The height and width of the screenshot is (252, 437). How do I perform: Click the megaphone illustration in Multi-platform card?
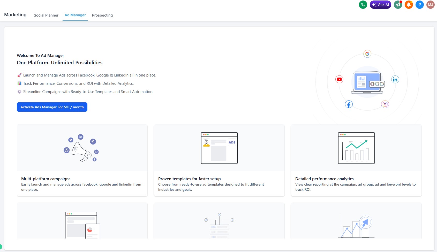tap(81, 148)
